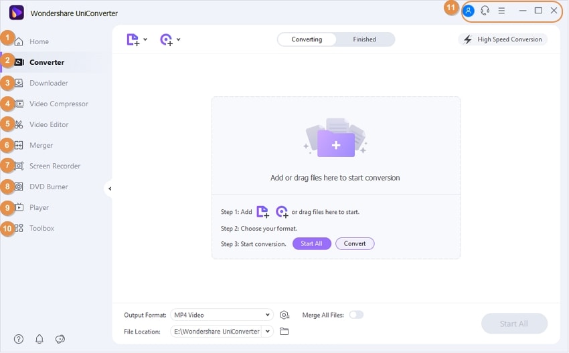The height and width of the screenshot is (353, 569).
Task: Open the output folder icon
Action: click(284, 331)
